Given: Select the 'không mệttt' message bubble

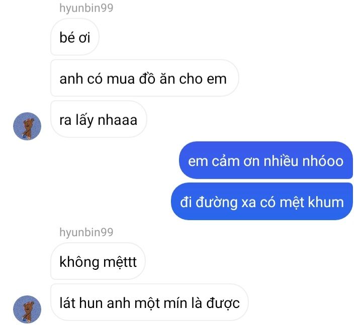Looking at the screenshot, I should tap(98, 261).
